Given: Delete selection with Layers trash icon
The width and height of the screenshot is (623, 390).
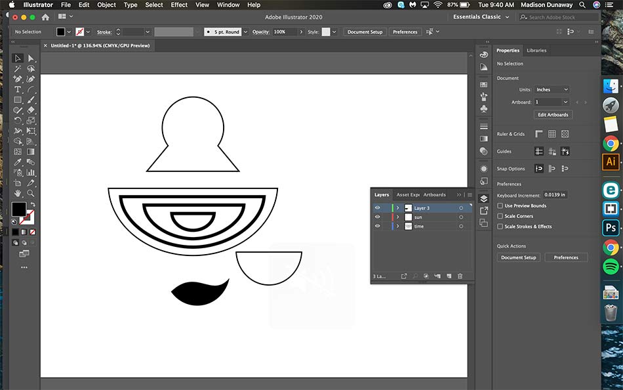Looking at the screenshot, I should pyautogui.click(x=460, y=276).
